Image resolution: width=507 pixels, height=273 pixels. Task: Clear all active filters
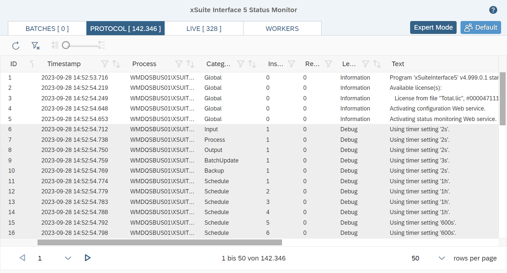click(35, 46)
